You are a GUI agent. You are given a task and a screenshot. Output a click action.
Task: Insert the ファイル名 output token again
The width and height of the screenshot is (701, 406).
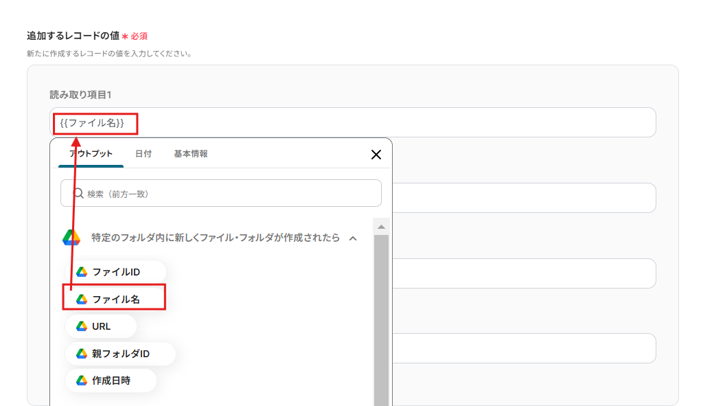[114, 297]
